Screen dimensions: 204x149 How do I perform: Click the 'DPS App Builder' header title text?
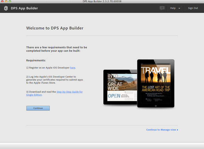(x=24, y=8)
